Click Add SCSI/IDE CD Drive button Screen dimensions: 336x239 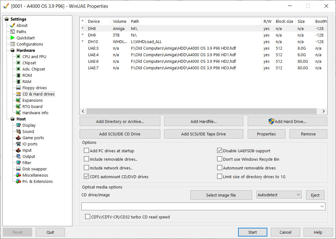click(x=120, y=134)
